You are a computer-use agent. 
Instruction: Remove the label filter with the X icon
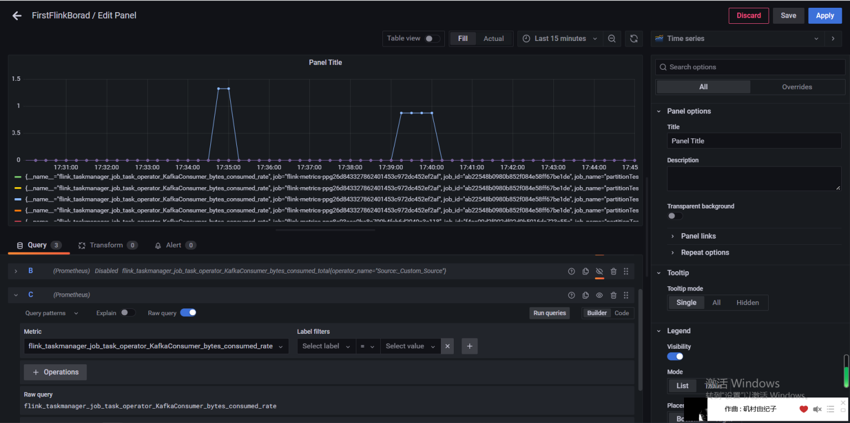(x=448, y=346)
